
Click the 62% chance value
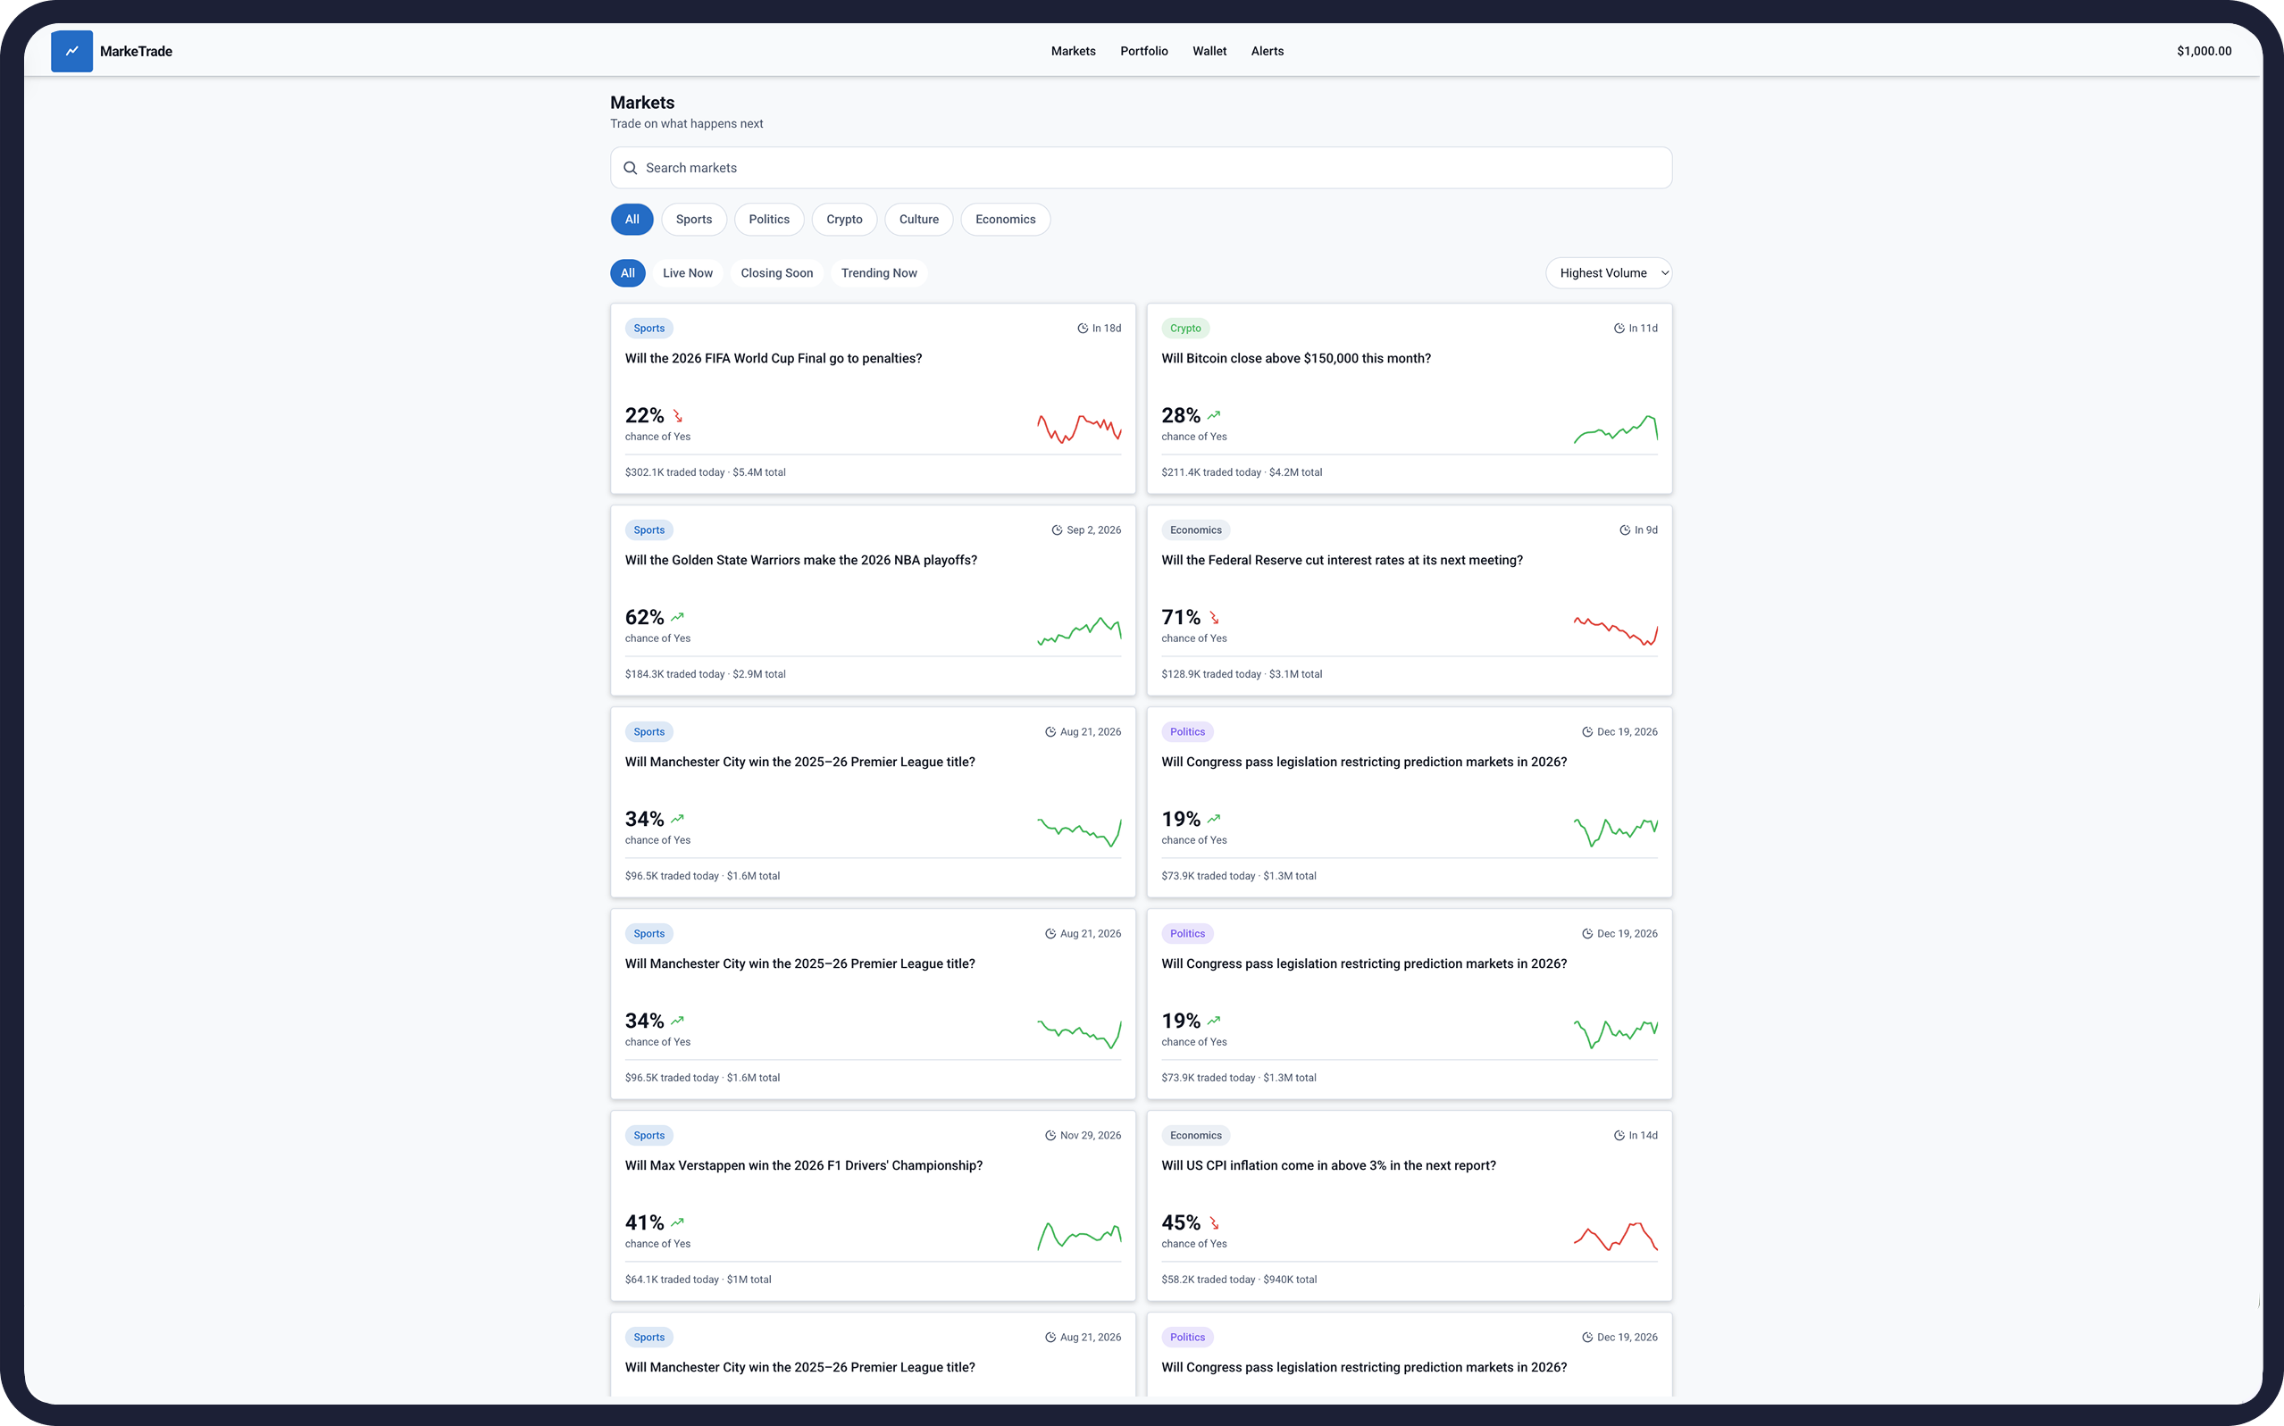pyautogui.click(x=644, y=618)
